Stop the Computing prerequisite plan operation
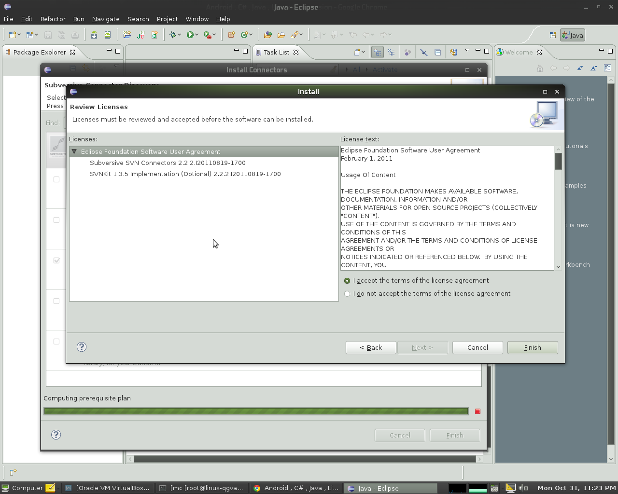 click(478, 411)
